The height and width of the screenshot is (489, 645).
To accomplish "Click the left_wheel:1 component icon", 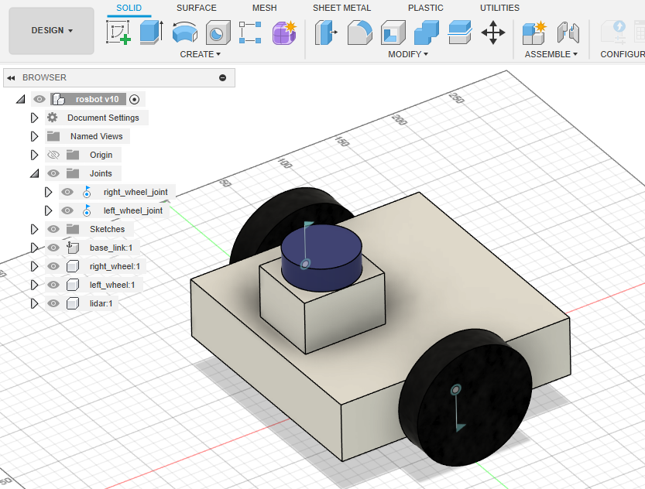I will [73, 285].
